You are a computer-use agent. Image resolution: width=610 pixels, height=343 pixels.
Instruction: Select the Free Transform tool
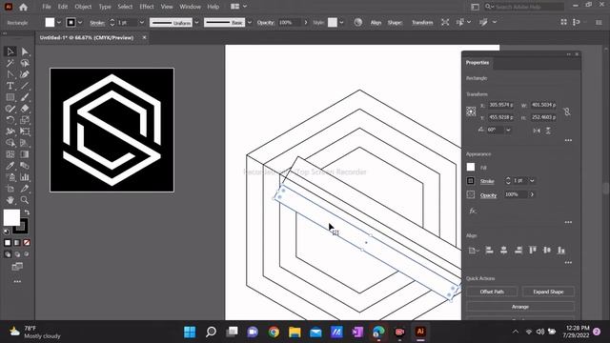pyautogui.click(x=25, y=131)
